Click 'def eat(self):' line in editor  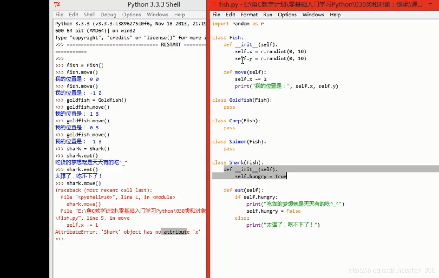click(x=243, y=190)
